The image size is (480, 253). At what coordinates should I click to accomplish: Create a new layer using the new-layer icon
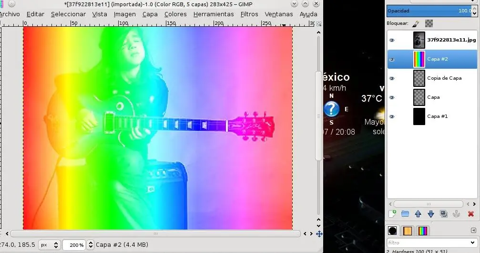tap(392, 214)
